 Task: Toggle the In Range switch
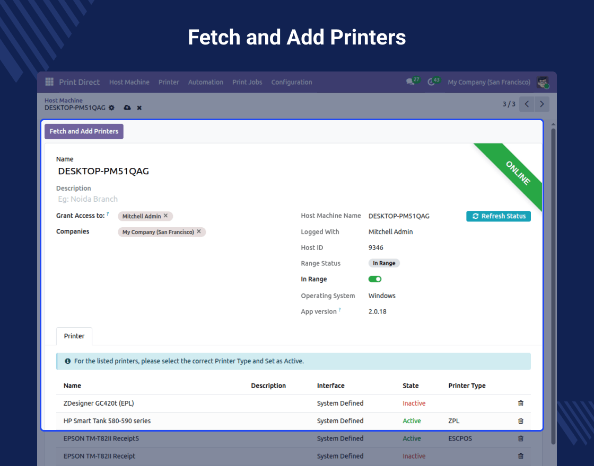[375, 279]
